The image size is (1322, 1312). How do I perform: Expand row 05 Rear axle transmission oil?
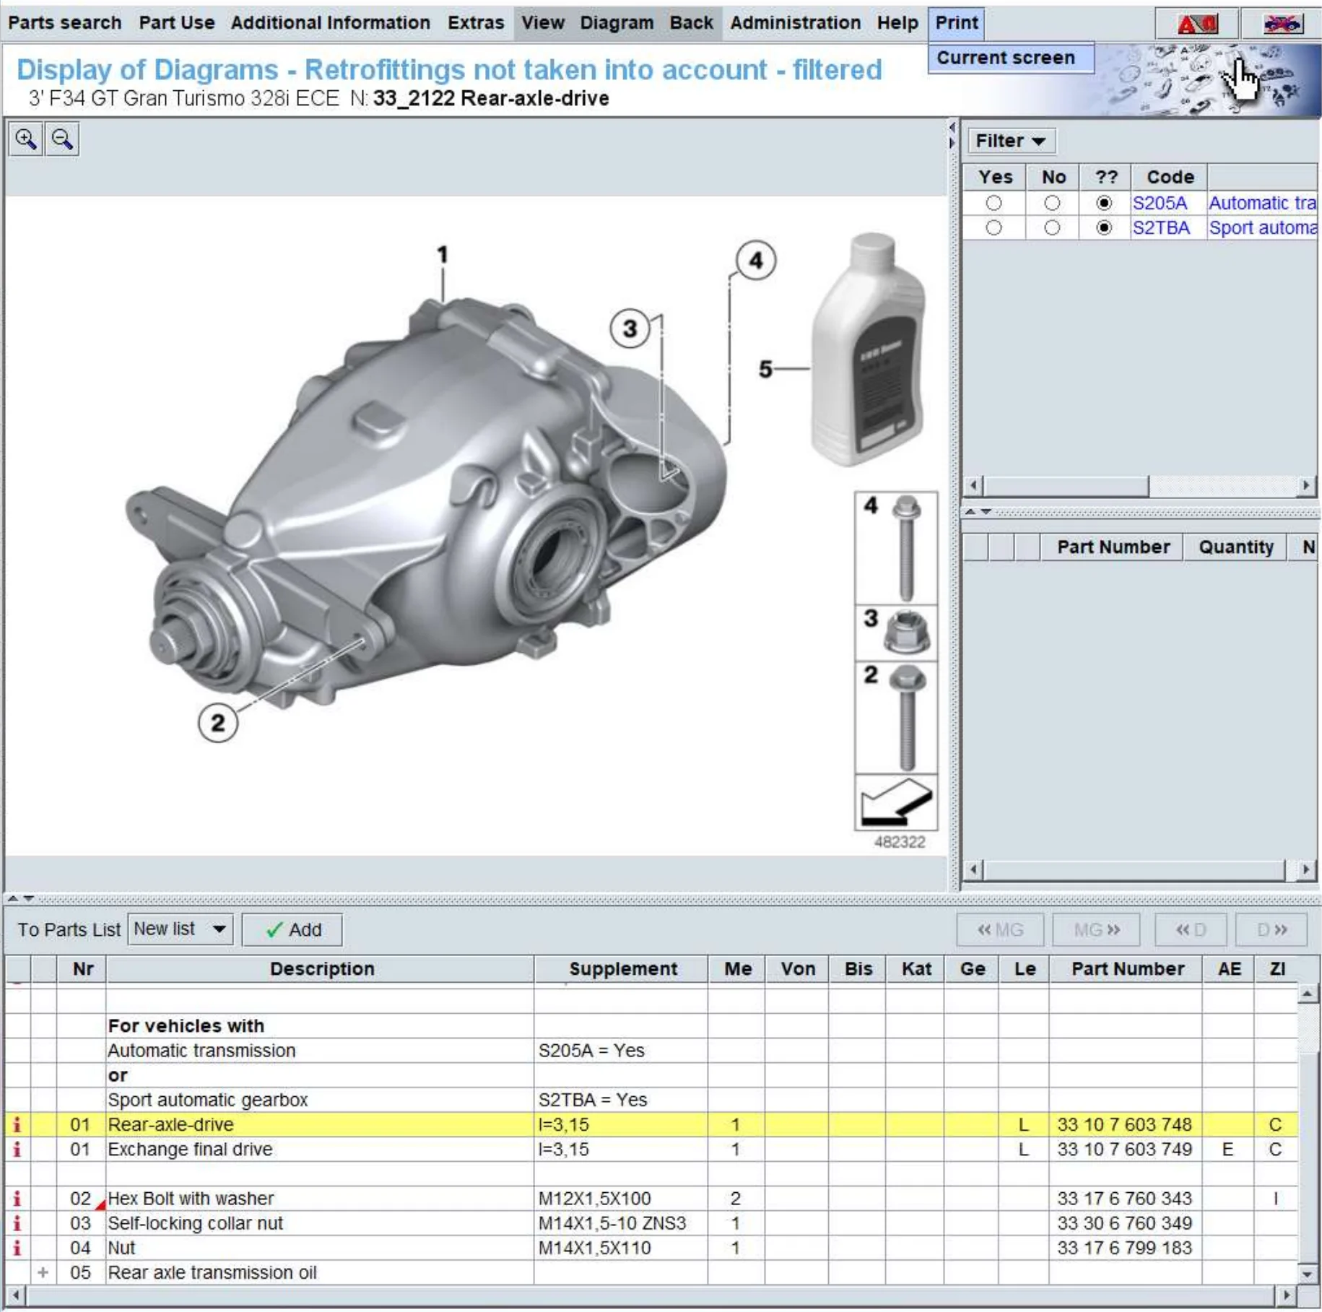(43, 1272)
